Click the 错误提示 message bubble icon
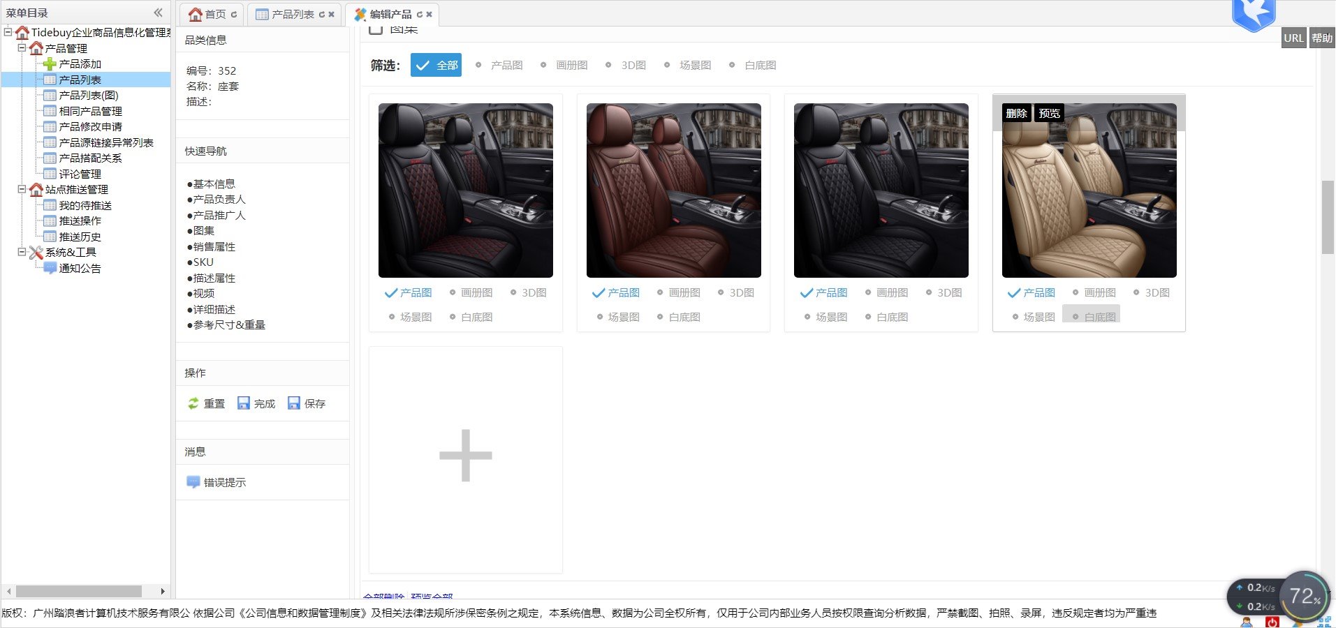 tap(193, 482)
